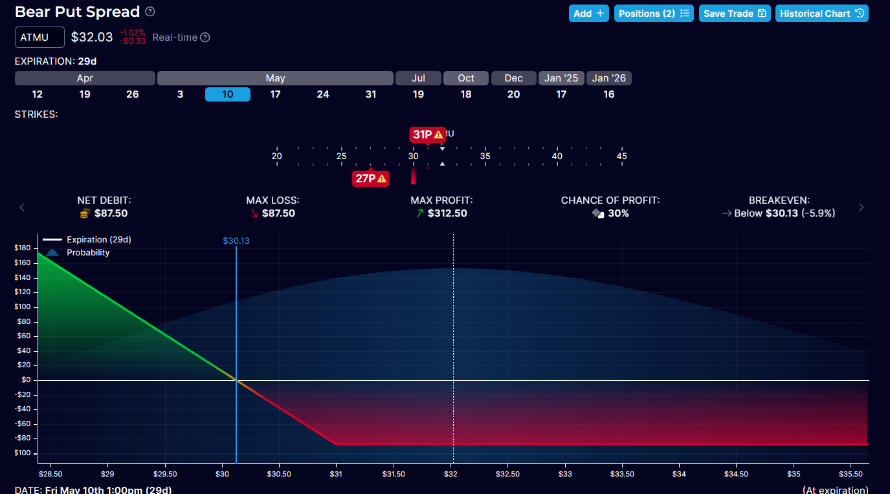The image size is (890, 494).
Task: Choose May 3 expiration date
Action: point(180,94)
